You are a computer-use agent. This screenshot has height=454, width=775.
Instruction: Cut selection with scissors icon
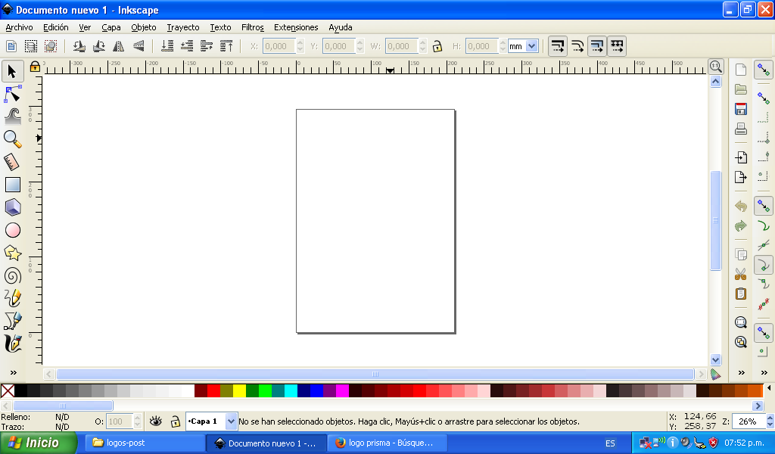740,274
